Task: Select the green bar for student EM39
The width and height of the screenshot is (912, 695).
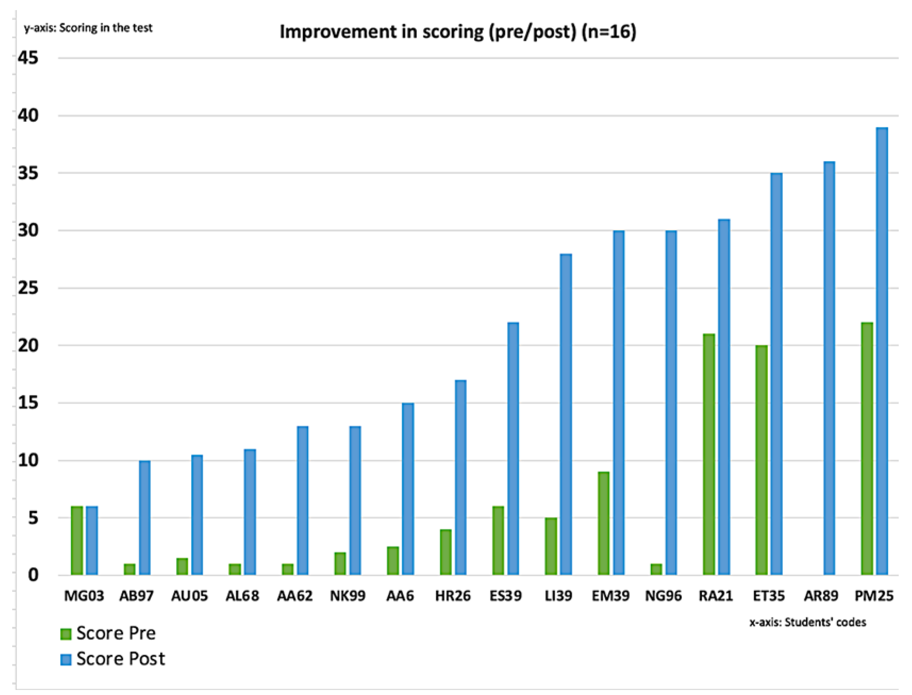Action: 604,523
